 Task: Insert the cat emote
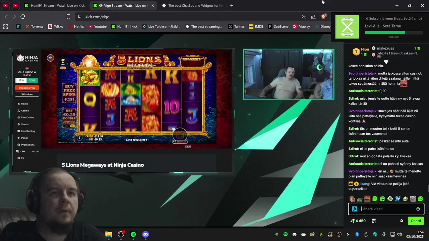(x=413, y=199)
